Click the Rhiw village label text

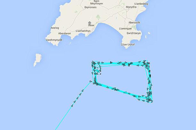(x=91, y=25)
